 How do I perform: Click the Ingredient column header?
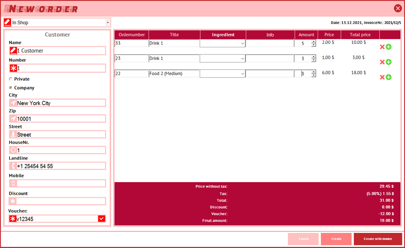pyautogui.click(x=223, y=35)
